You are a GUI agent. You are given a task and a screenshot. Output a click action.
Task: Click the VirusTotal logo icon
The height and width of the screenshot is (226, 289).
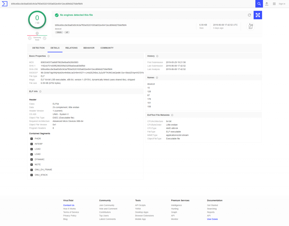(5, 4)
